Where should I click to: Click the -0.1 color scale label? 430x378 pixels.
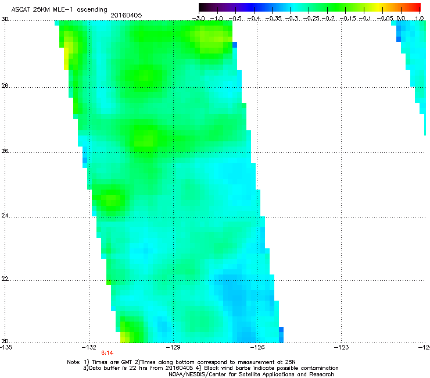[x=365, y=19]
